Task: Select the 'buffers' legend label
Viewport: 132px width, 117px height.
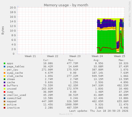Action: 12,86
